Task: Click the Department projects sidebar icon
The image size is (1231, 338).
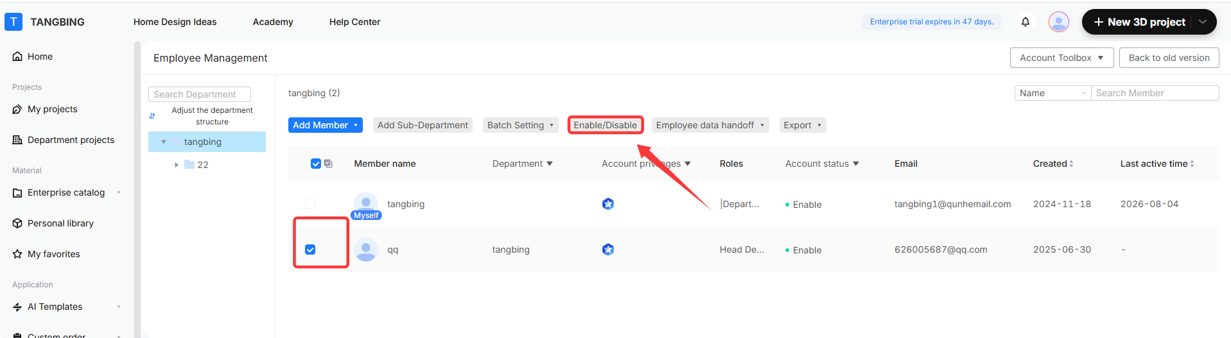Action: pyautogui.click(x=17, y=140)
